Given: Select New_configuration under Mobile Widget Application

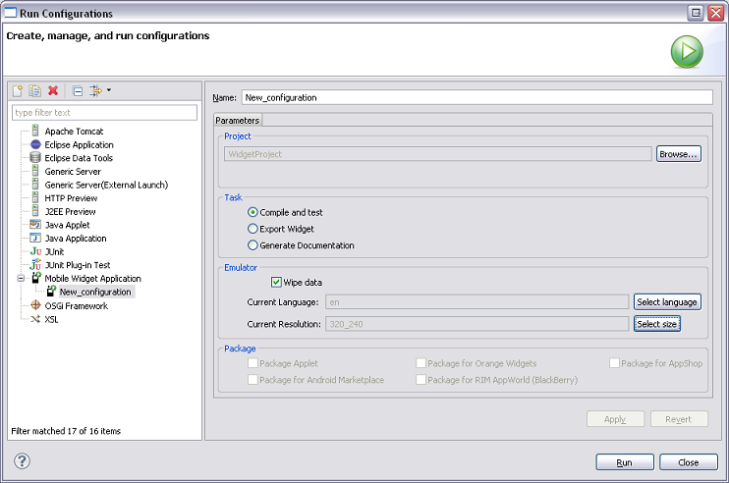Looking at the screenshot, I should click(x=94, y=292).
